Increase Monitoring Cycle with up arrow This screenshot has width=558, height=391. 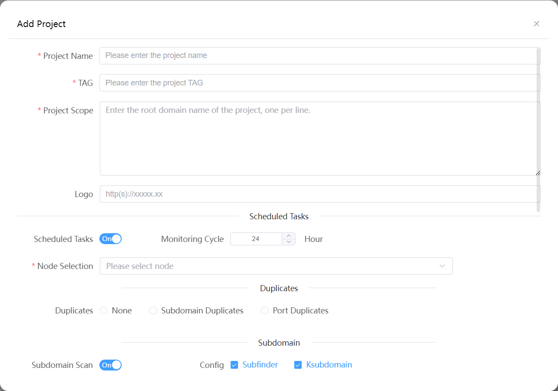[289, 236]
